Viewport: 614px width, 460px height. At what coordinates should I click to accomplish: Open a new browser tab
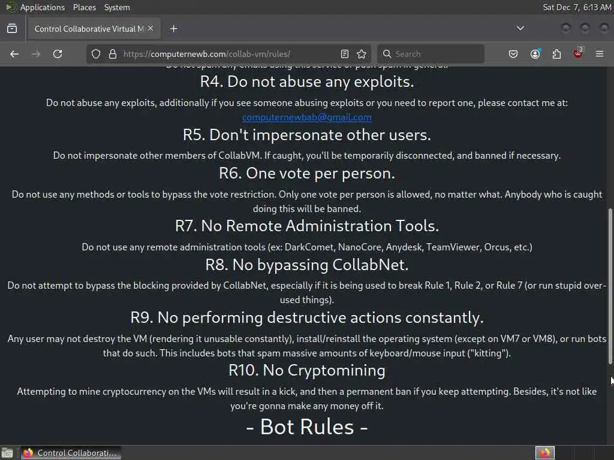click(x=174, y=29)
